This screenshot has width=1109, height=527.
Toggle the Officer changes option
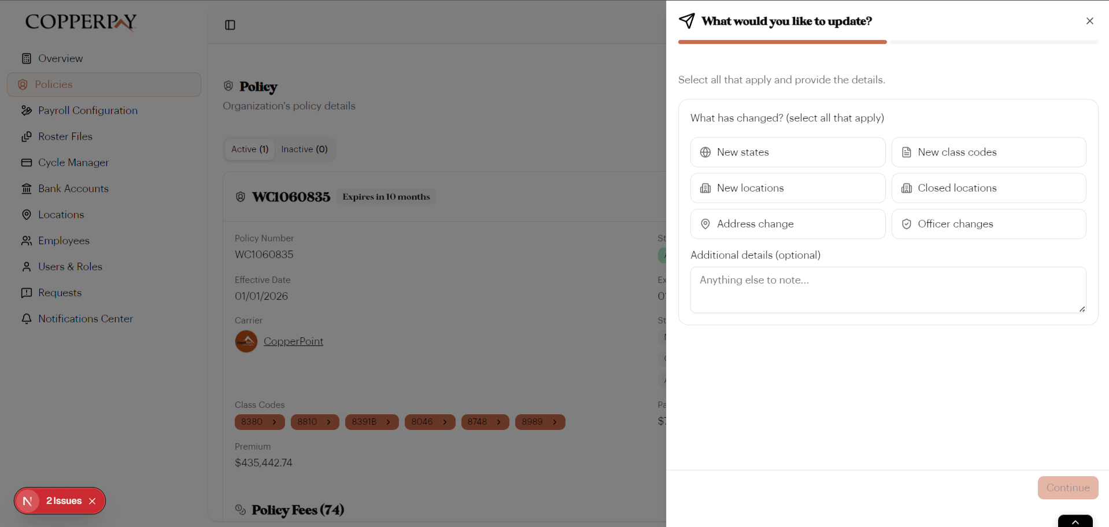pos(988,224)
